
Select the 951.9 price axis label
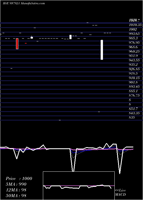tap(133, 56)
